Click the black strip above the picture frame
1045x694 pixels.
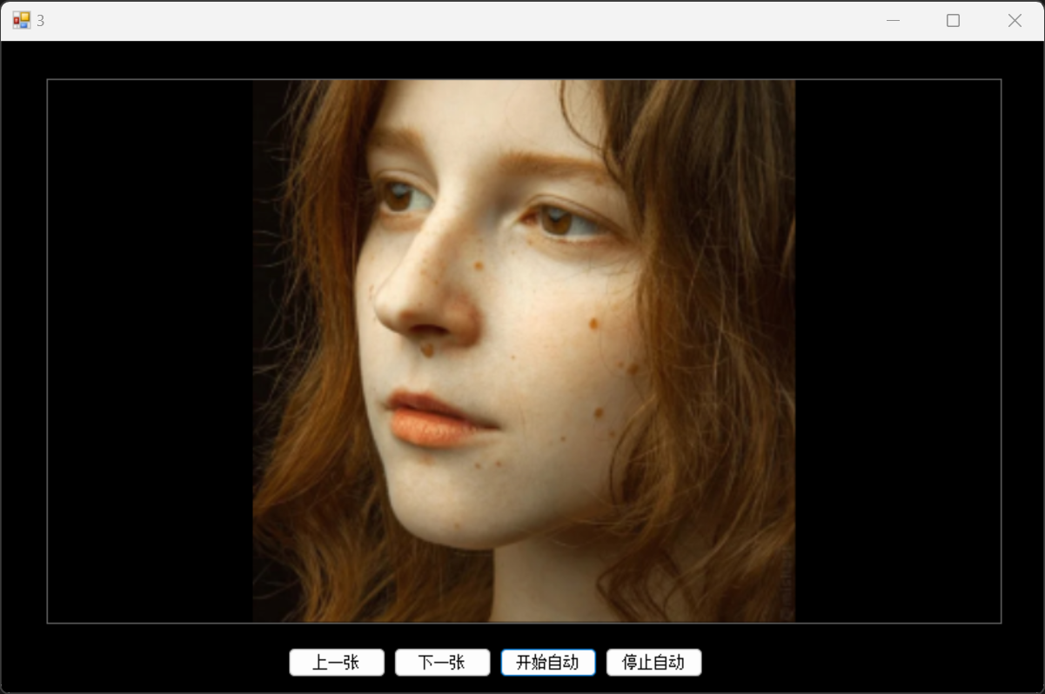pos(522,60)
